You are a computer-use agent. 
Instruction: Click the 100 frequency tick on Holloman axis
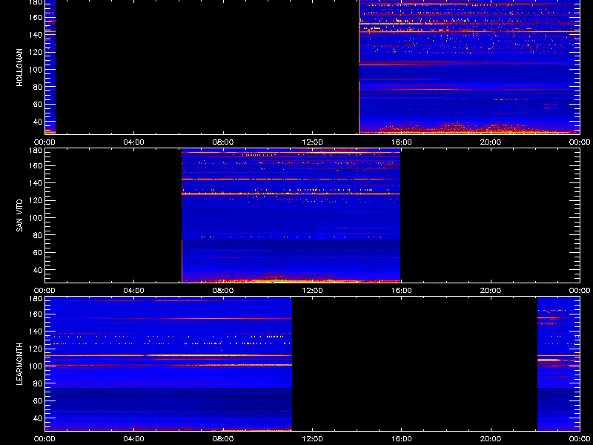(x=36, y=70)
